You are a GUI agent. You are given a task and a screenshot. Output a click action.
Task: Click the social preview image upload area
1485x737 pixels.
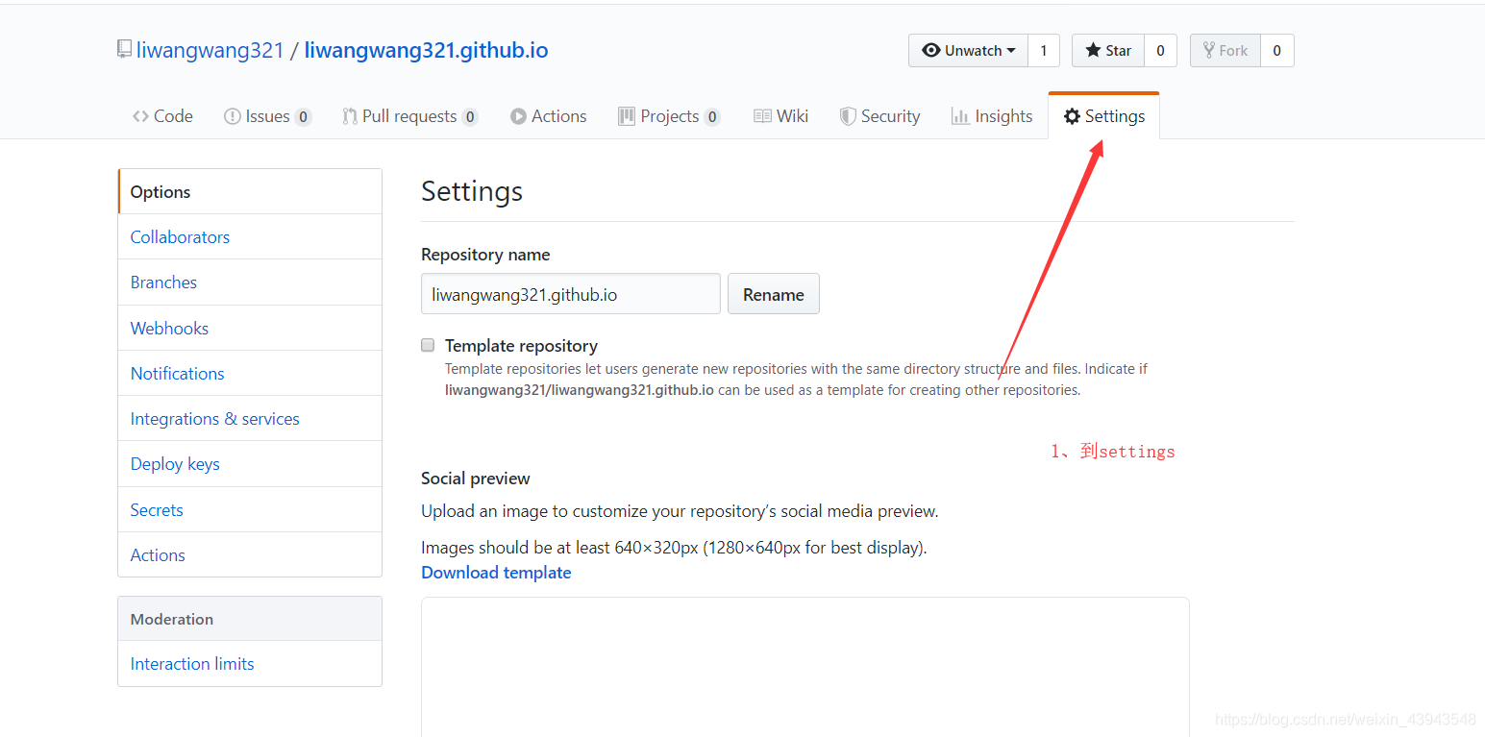(805, 667)
